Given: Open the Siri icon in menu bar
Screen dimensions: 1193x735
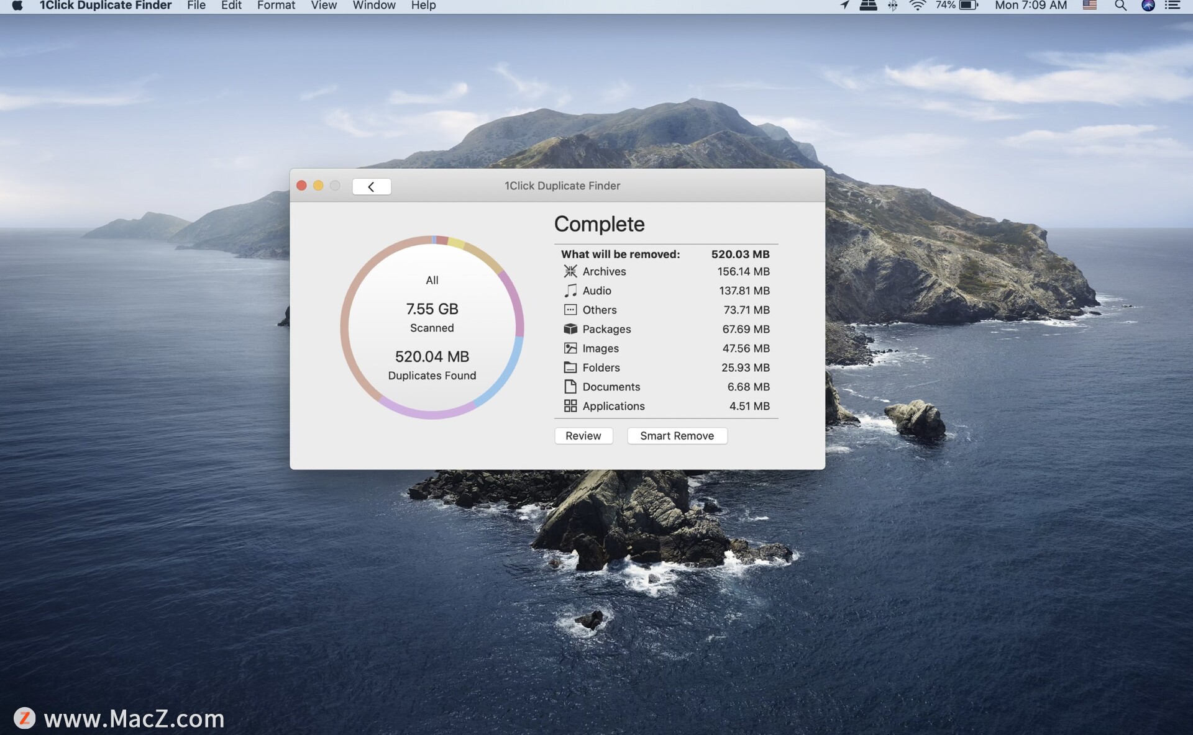Looking at the screenshot, I should coord(1148,6).
